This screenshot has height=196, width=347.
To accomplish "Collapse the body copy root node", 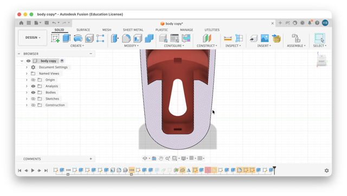I will 22,61.
